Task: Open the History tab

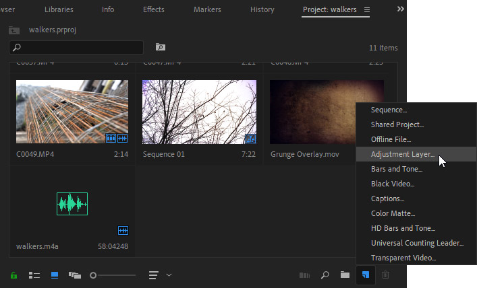Action: [x=262, y=9]
